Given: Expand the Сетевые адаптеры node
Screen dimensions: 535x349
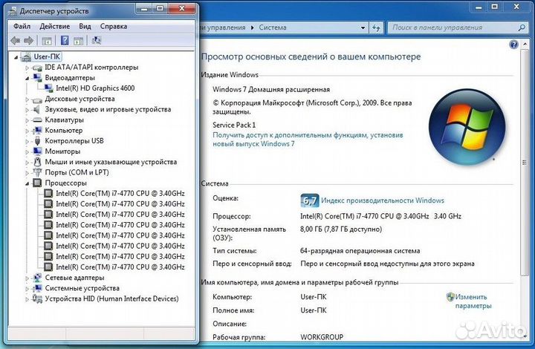Looking at the screenshot, I should [27, 278].
